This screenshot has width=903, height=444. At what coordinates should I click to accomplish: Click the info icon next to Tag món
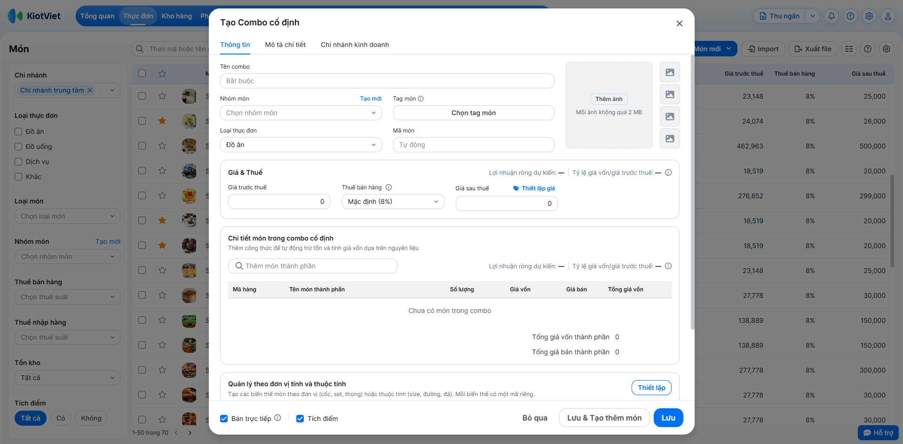pyautogui.click(x=421, y=99)
